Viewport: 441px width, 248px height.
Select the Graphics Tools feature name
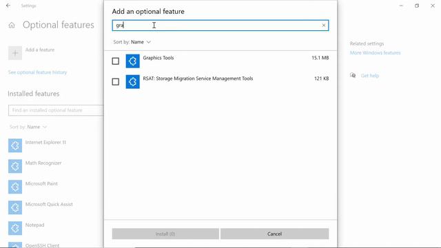(x=158, y=58)
